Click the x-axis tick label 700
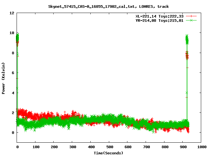The width and height of the screenshot is (208, 156). 147,147
